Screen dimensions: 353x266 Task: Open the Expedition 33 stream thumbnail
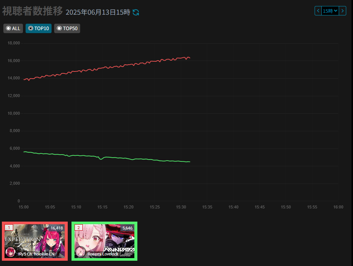point(35,241)
